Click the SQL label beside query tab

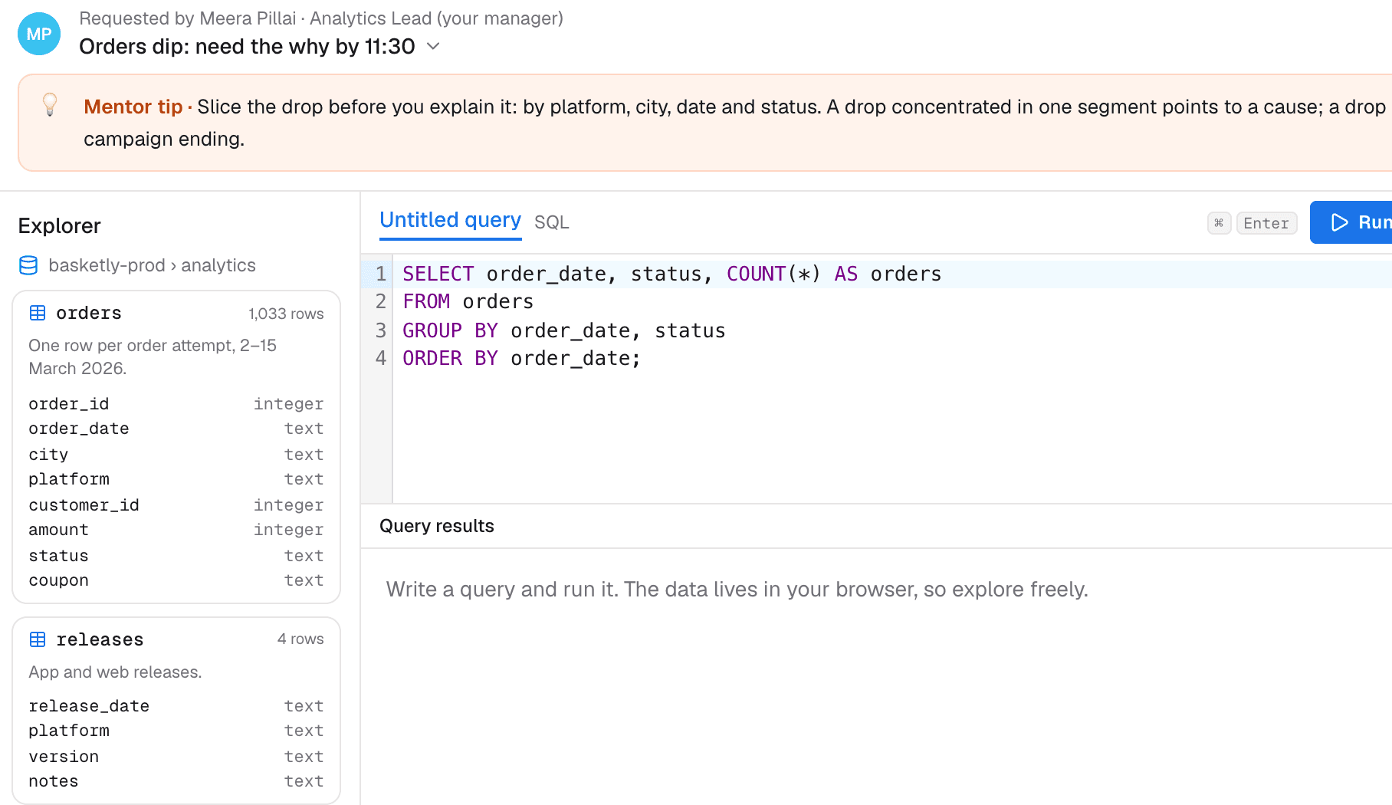552,222
